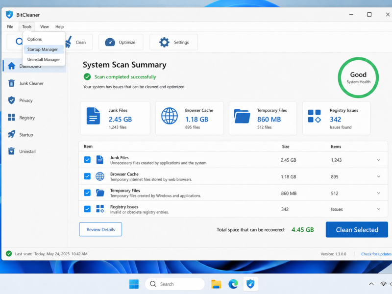This screenshot has height=294, width=392.
Task: Click the Good System Health ring indicator
Action: [358, 77]
